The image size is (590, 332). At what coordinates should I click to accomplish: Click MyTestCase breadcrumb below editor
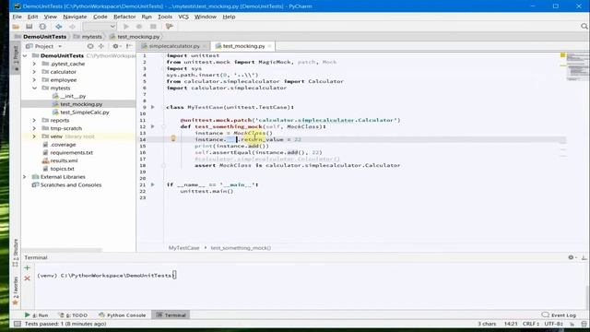tap(183, 248)
